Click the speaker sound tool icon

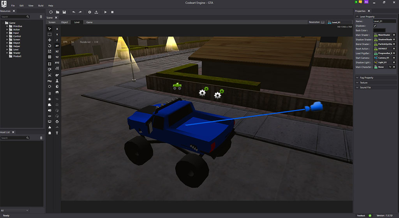click(49, 110)
